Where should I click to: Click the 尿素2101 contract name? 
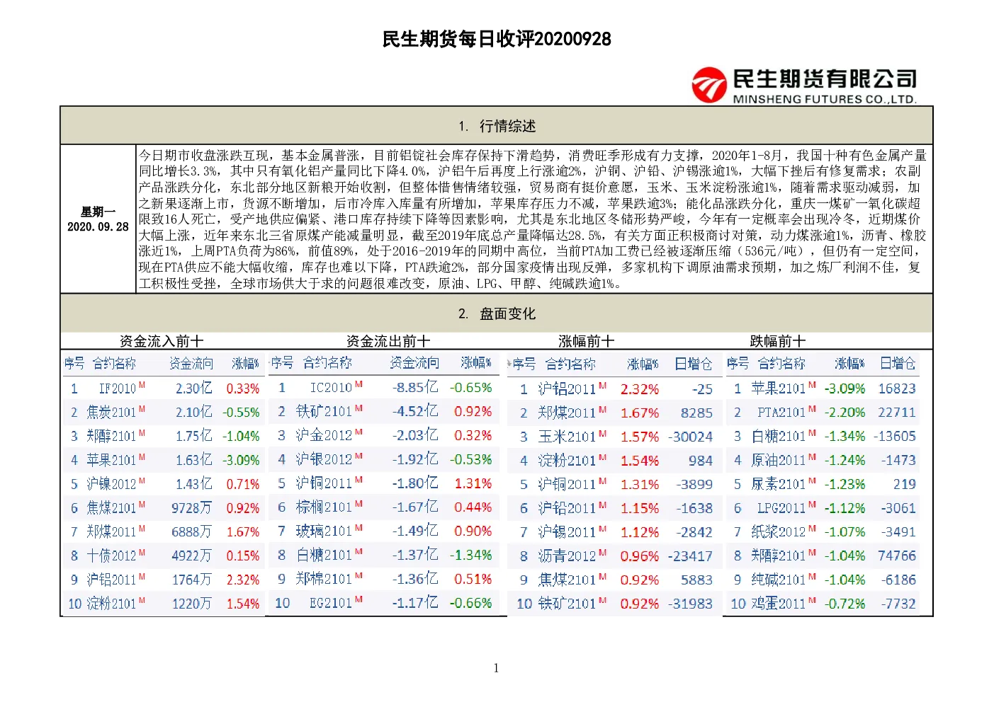[779, 484]
